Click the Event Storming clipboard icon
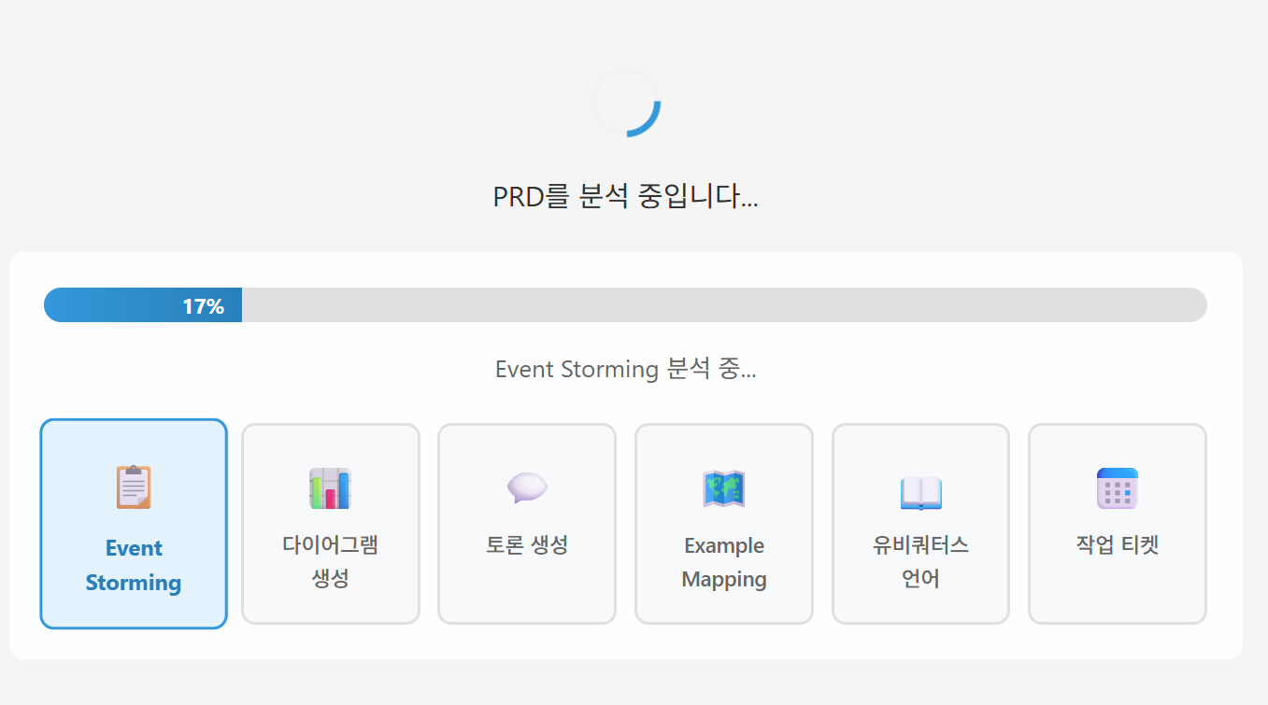Image resolution: width=1268 pixels, height=705 pixels. click(134, 487)
